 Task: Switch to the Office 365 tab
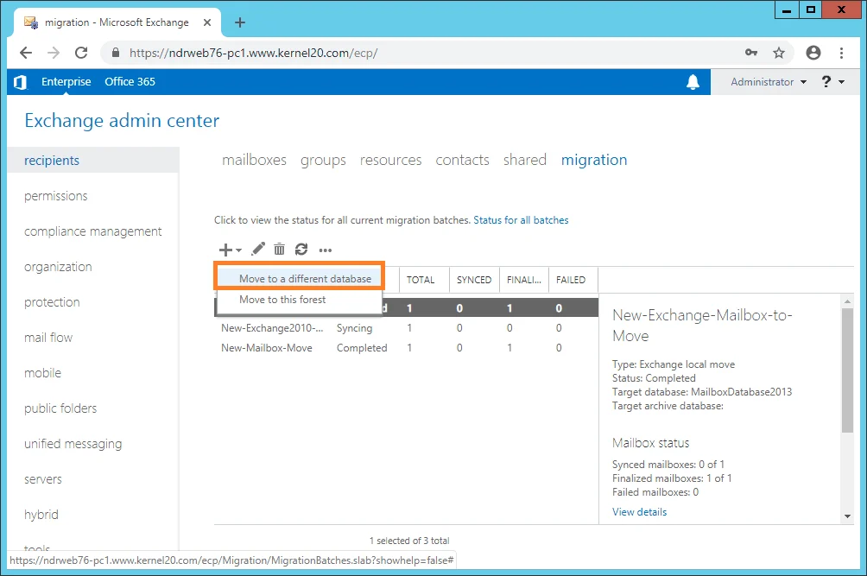(129, 81)
